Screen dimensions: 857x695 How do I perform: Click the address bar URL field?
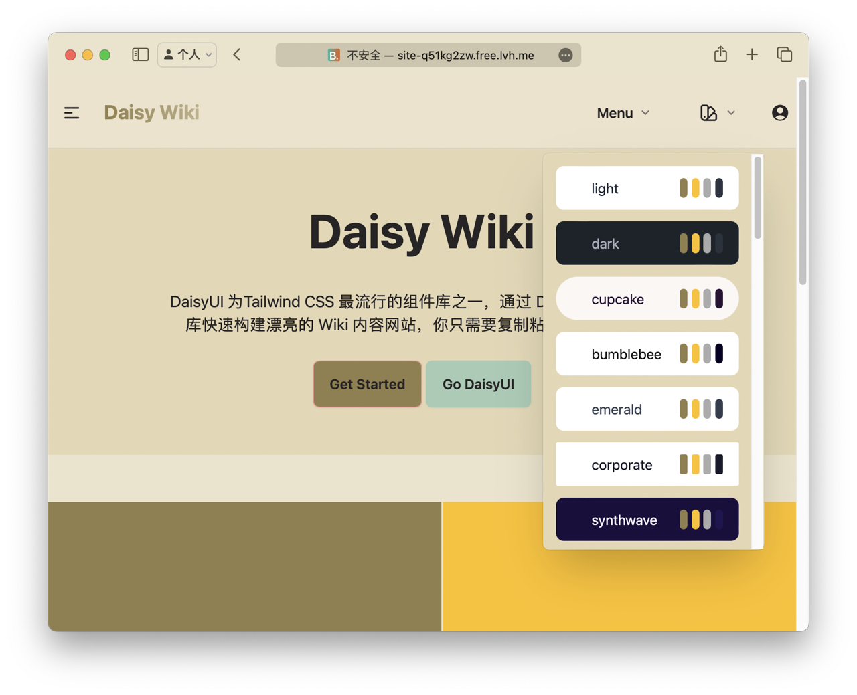coord(428,55)
